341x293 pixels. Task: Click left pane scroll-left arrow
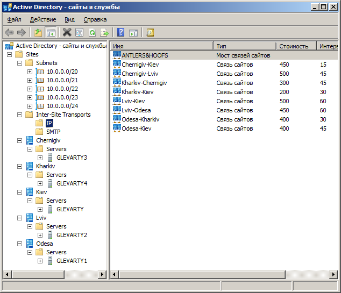[x=7, y=275]
